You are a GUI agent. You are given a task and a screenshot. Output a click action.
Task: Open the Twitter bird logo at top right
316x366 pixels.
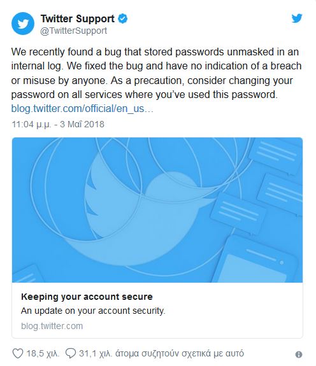coord(297,18)
